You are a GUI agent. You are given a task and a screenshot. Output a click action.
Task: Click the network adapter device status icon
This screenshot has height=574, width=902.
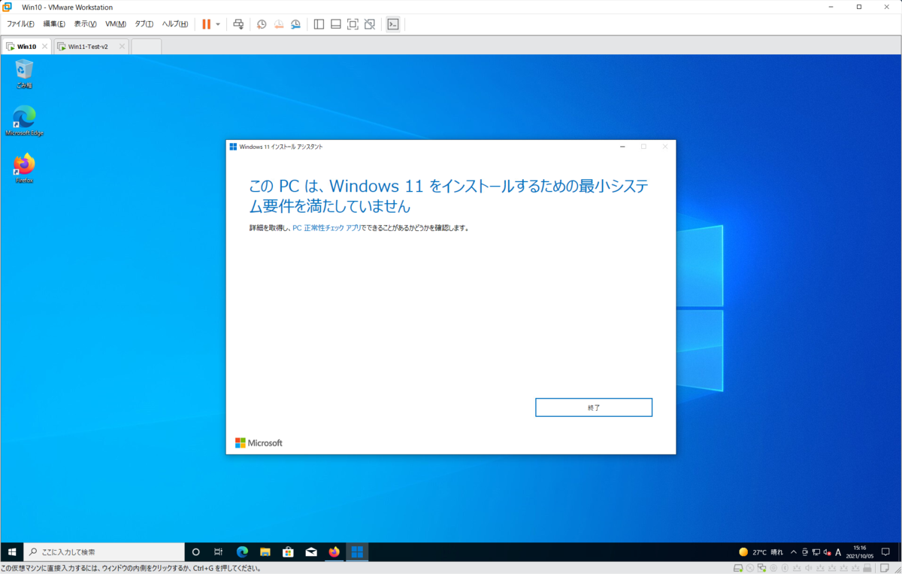pos(761,568)
